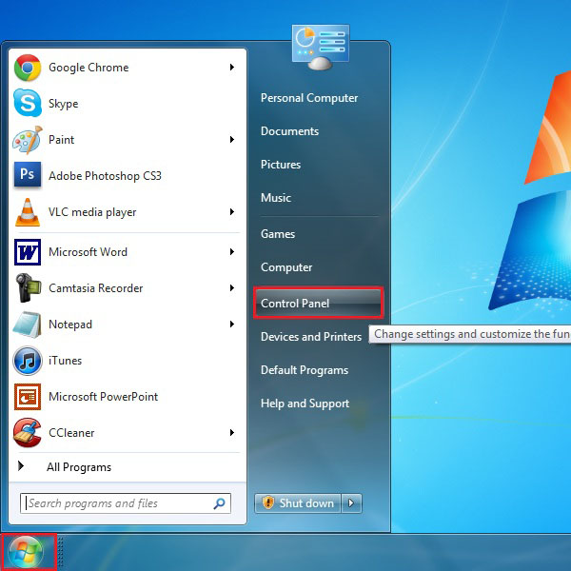571x571 pixels.
Task: Expand VLC media player jump list arrow
Action: (231, 211)
